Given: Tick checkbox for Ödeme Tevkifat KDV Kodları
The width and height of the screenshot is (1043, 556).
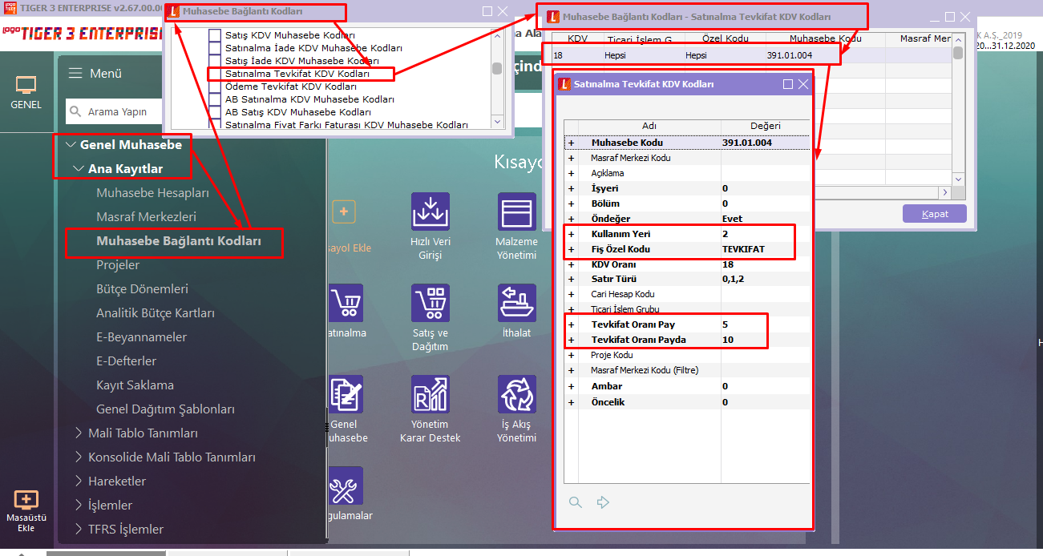Looking at the screenshot, I should [x=214, y=87].
